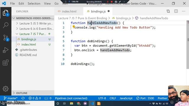Open Task View on the taskbar
Image resolution: width=189 pixels, height=106 pixels.
coord(64,103)
